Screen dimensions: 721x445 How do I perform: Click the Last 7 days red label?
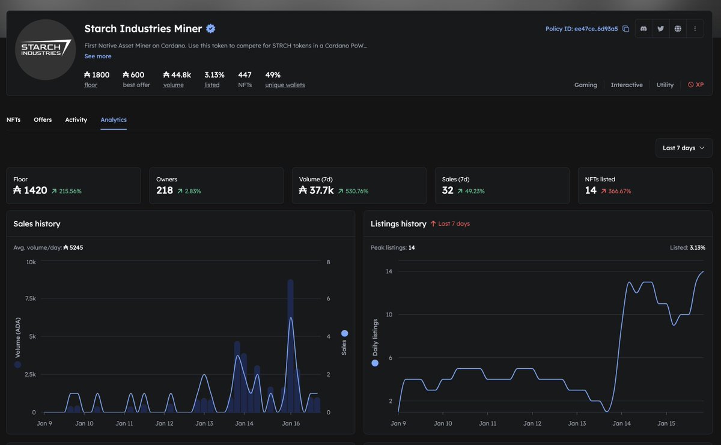click(x=454, y=223)
